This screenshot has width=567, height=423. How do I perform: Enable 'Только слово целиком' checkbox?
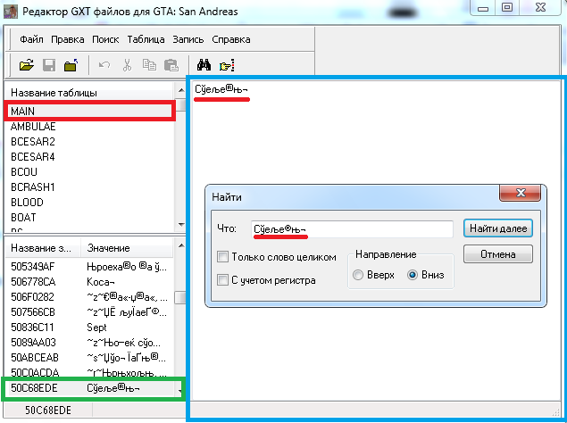(223, 257)
